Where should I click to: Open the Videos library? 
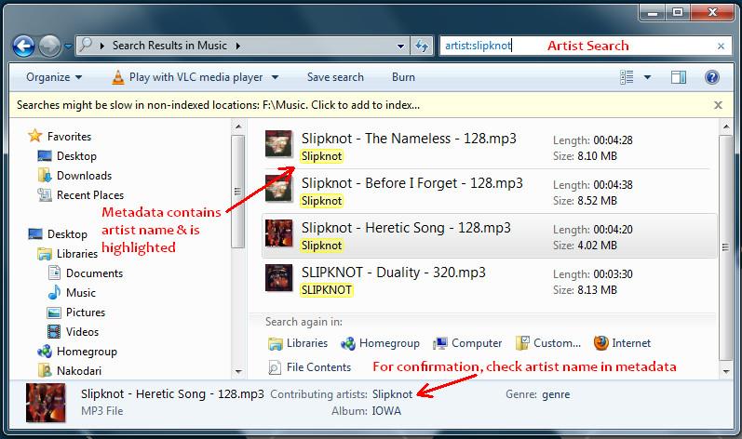(x=82, y=332)
